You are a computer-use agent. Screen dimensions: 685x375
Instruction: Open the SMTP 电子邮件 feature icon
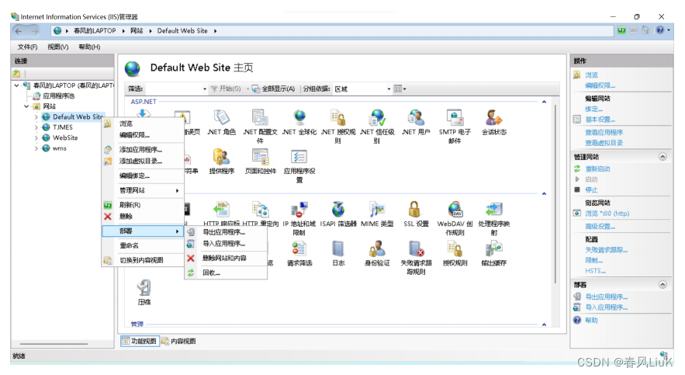(455, 127)
